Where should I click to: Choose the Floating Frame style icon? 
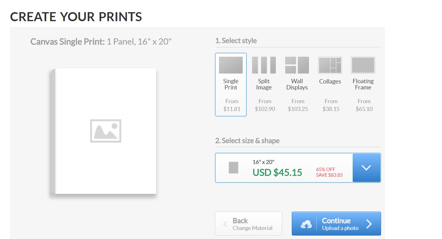(x=363, y=65)
